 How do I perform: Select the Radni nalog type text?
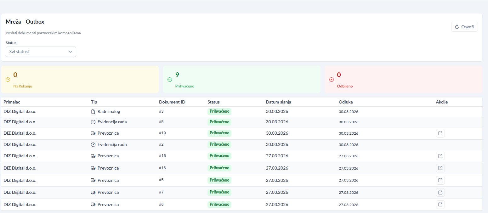(x=109, y=111)
